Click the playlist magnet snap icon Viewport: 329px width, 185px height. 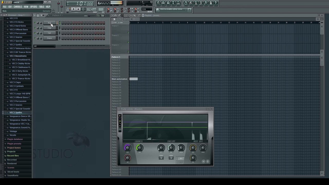115,15
